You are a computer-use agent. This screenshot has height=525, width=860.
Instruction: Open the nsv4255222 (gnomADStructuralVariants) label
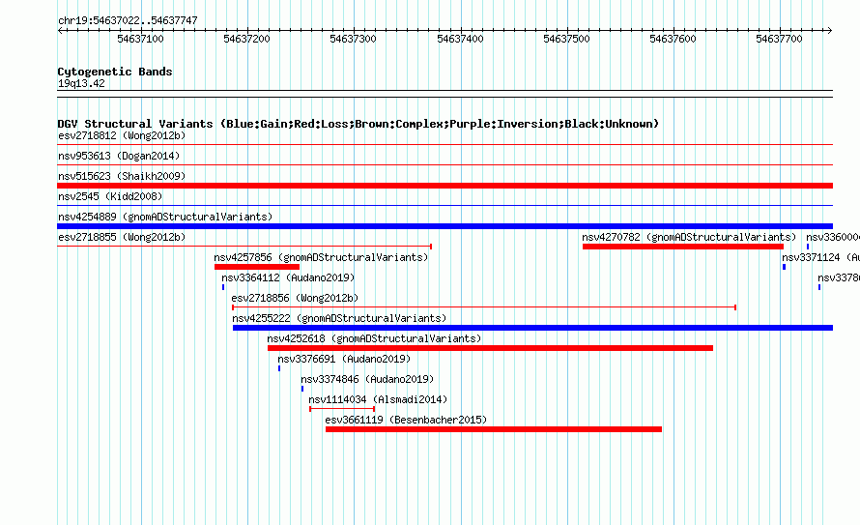tap(339, 318)
